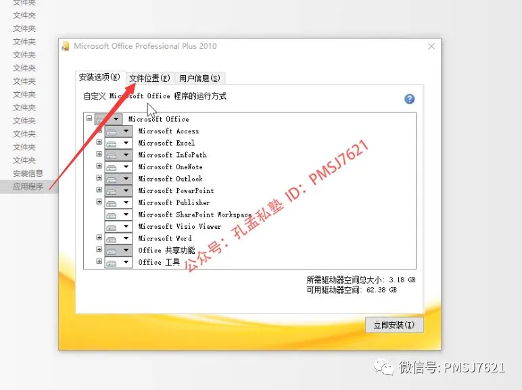Select Microsoft Word in feature tree
This screenshot has height=390, width=522.
(x=165, y=238)
